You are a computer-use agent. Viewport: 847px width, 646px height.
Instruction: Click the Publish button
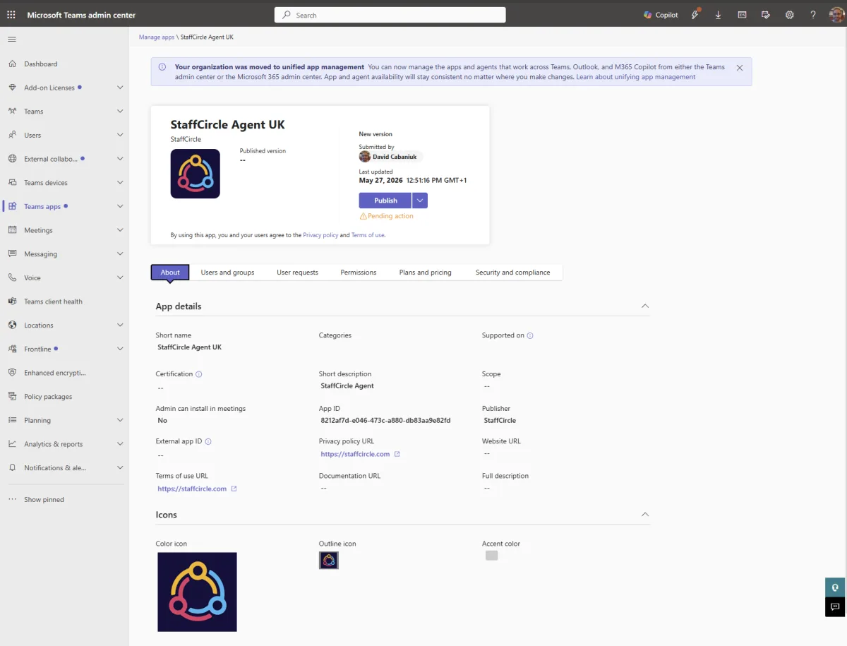[x=385, y=201]
